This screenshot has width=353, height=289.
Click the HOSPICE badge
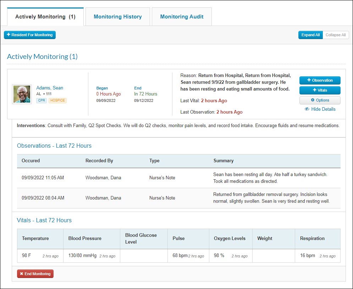[57, 100]
